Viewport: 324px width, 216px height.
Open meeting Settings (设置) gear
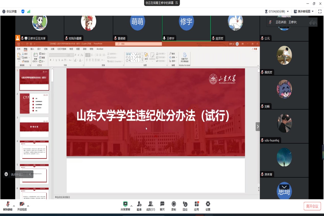(208, 204)
